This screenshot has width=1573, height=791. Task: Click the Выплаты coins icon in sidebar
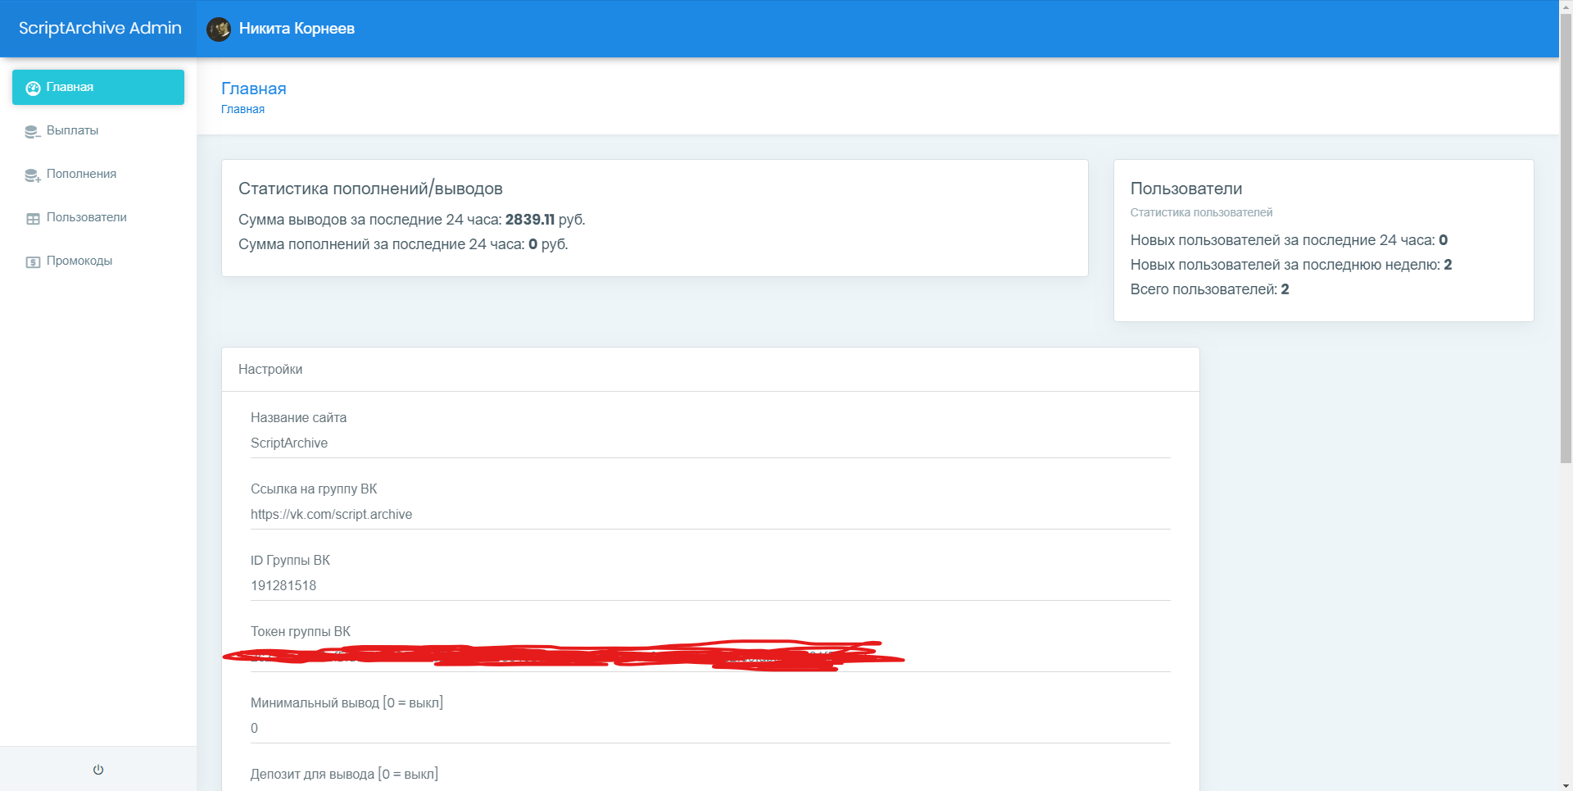click(33, 131)
